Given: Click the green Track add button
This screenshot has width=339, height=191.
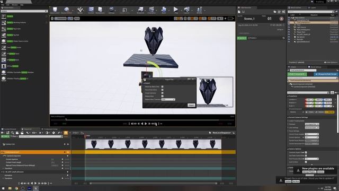Looking at the screenshot, I should click(x=5, y=136).
